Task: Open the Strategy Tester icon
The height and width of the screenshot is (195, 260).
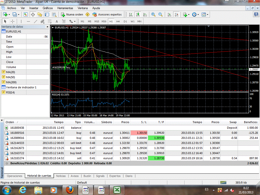Action: [x=54, y=14]
